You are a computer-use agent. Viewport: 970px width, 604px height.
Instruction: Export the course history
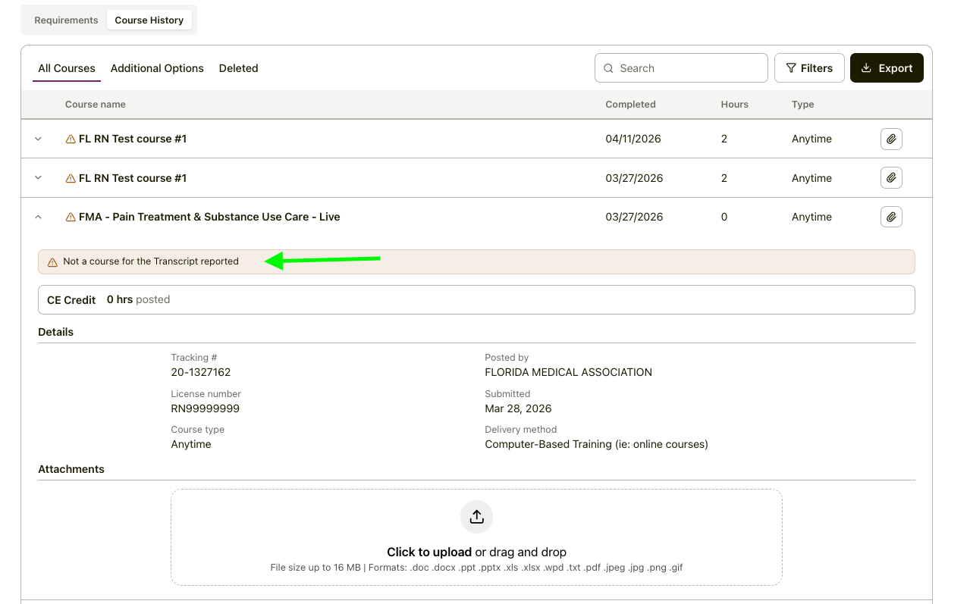[886, 68]
